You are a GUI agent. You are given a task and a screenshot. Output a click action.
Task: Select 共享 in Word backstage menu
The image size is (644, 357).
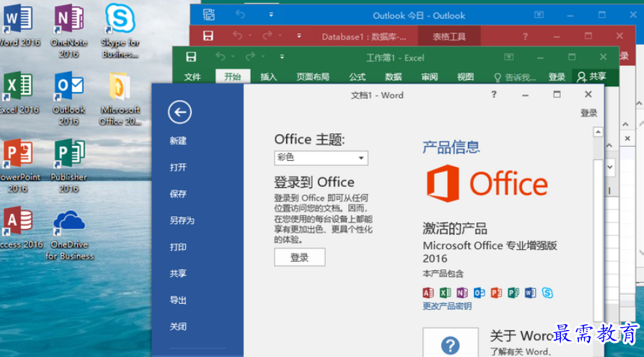click(177, 273)
